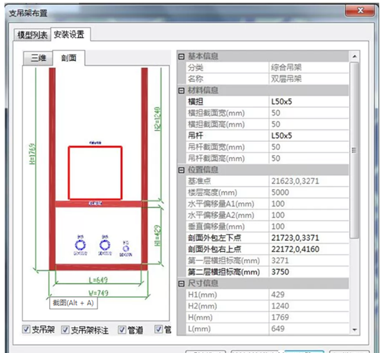Close the 支吊架布置 dialog
The height and width of the screenshot is (353, 383).
coord(360,10)
